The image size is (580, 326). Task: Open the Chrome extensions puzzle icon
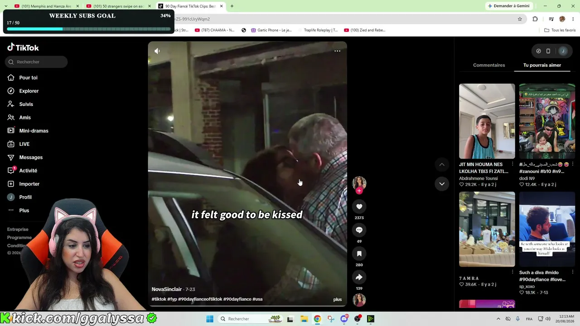pyautogui.click(x=535, y=19)
